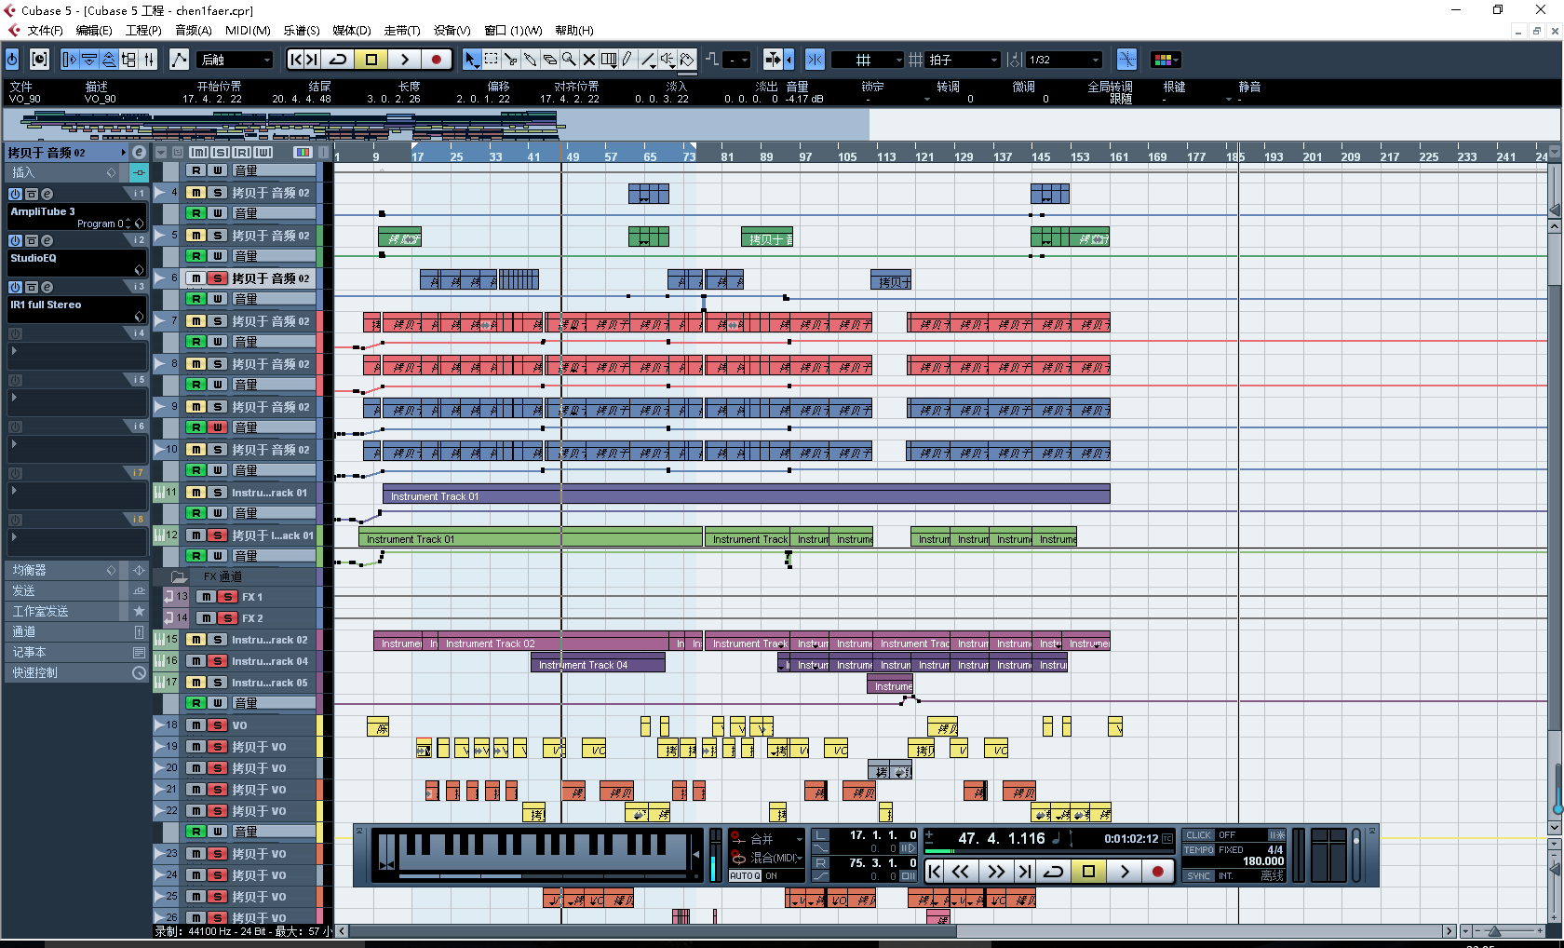Select the Color paint bucket tool

pos(687,60)
